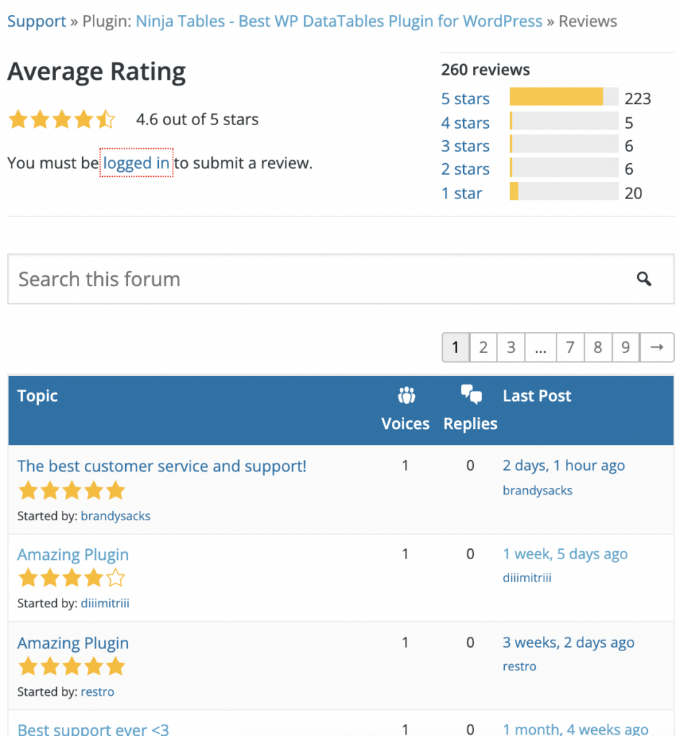Click the first star under brandysacks' topic

pyautogui.click(x=27, y=490)
